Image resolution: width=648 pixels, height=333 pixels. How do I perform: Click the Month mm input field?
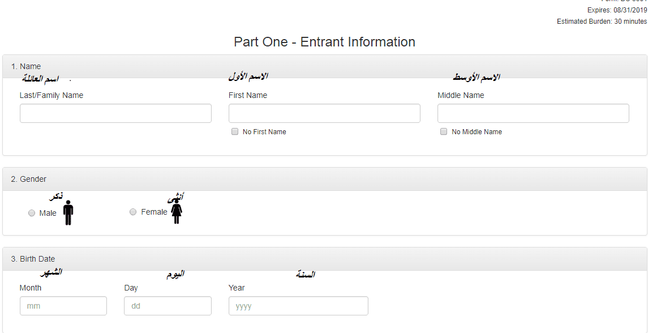tap(63, 306)
